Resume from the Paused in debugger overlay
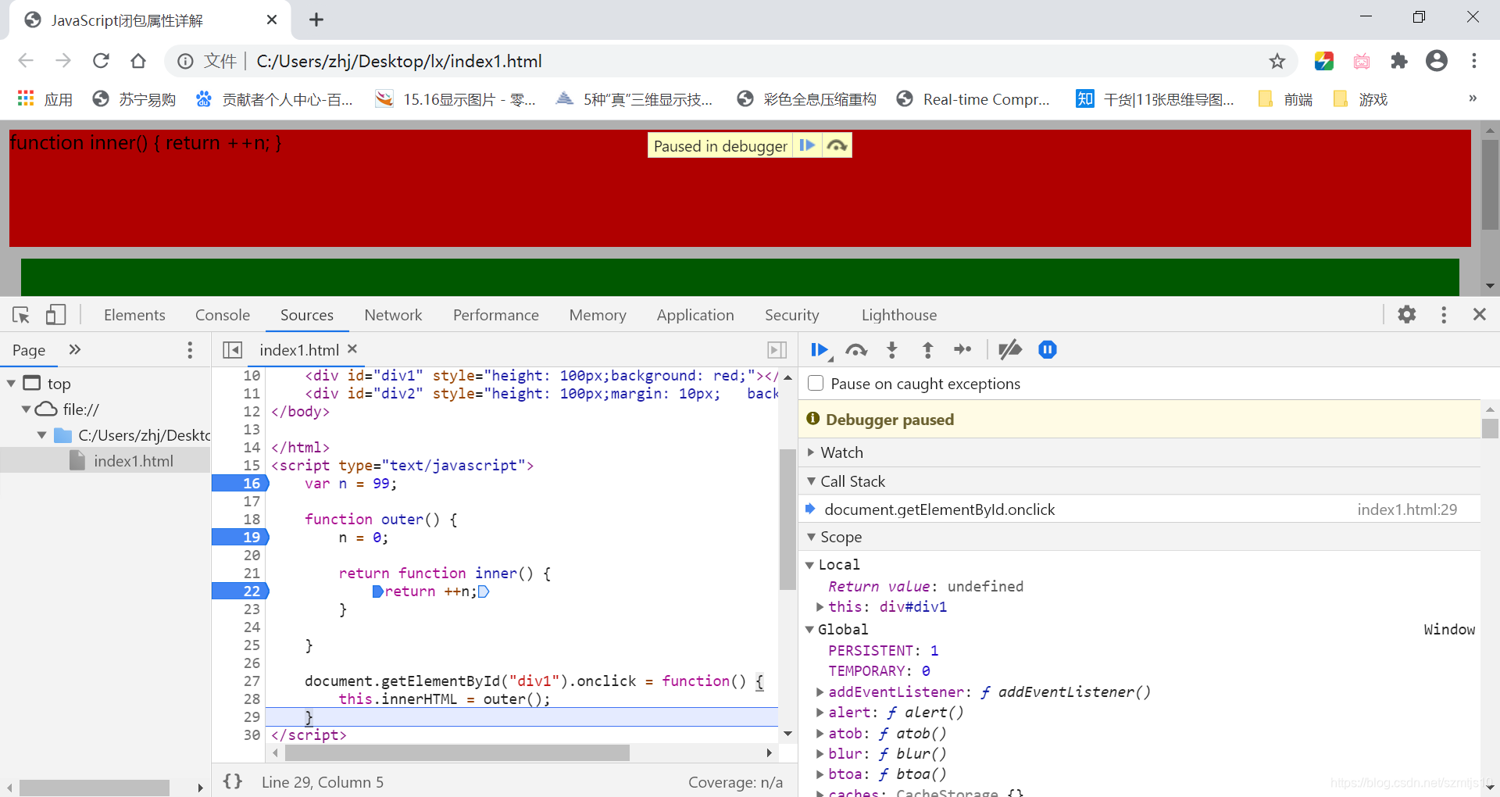This screenshot has width=1500, height=797. [807, 145]
